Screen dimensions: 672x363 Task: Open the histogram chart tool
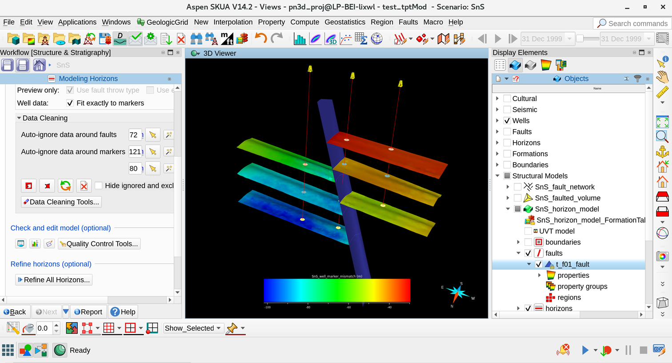click(x=300, y=39)
